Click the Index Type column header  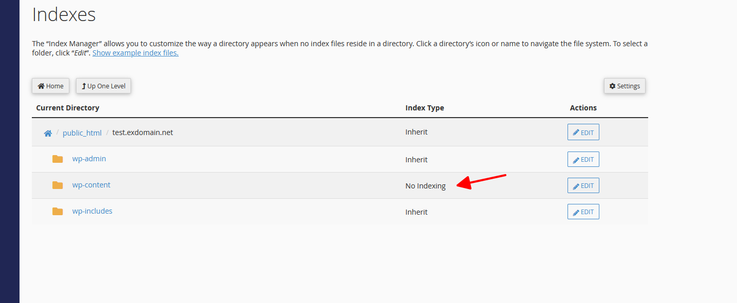click(x=425, y=108)
